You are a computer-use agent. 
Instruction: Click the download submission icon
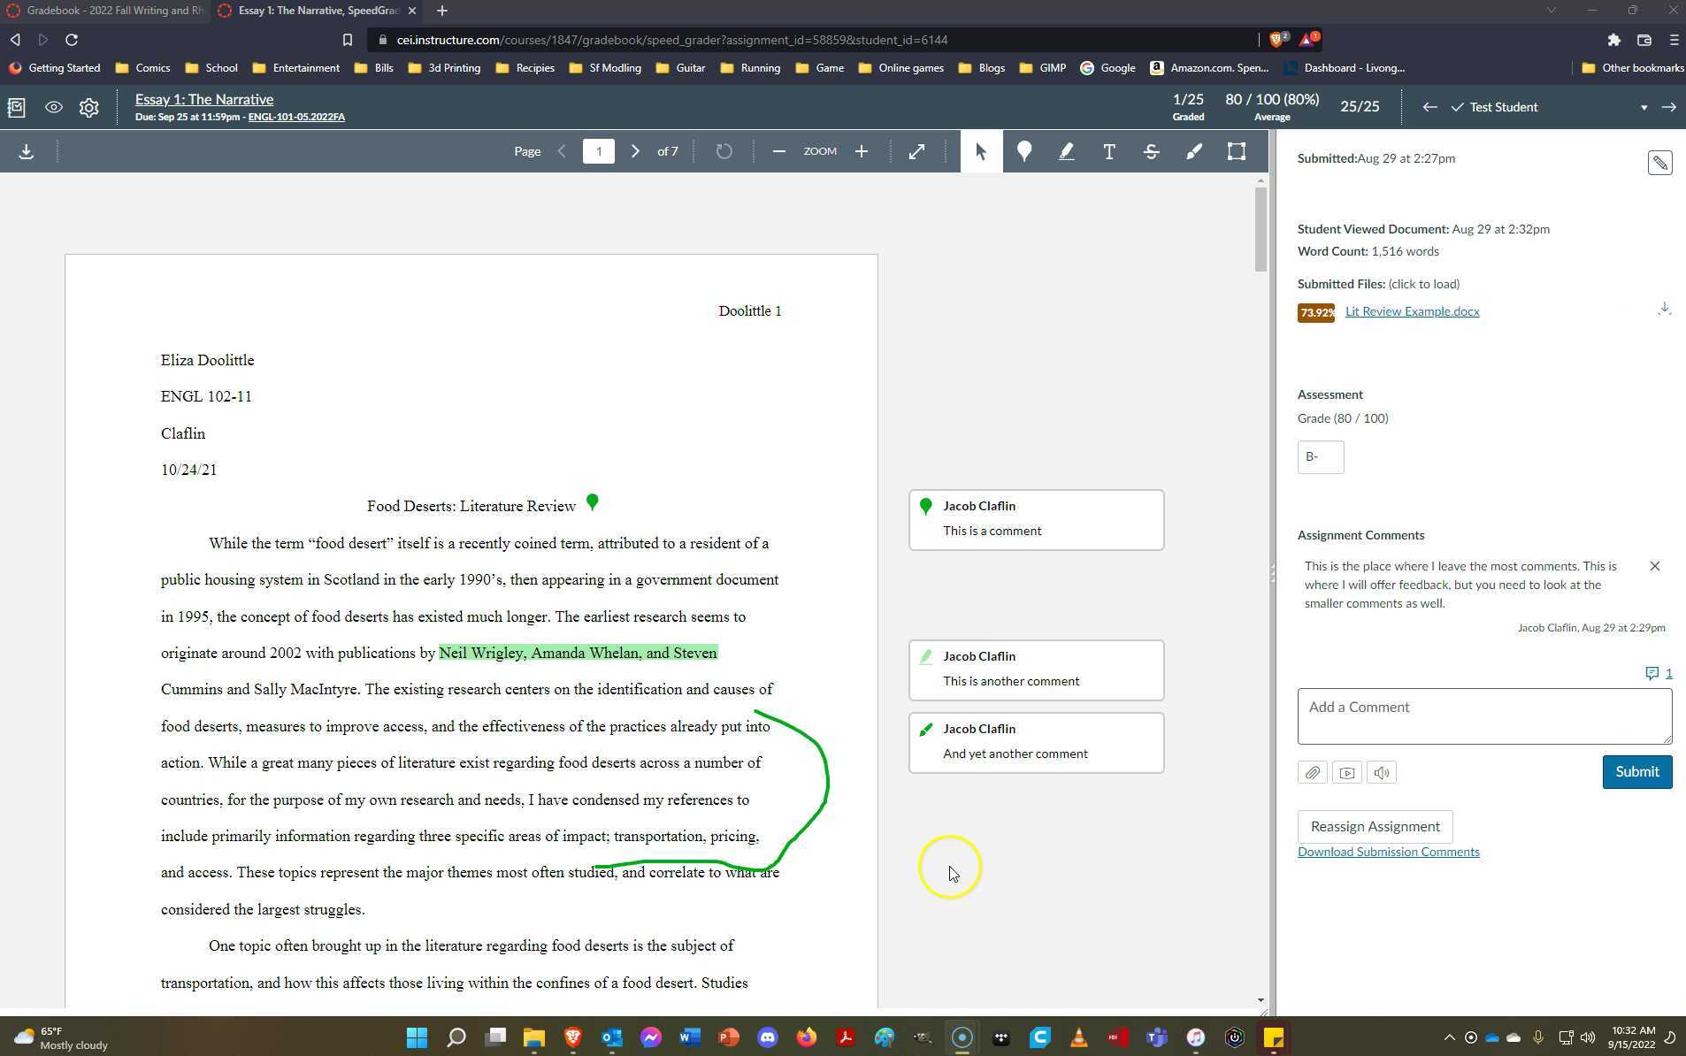coord(26,151)
